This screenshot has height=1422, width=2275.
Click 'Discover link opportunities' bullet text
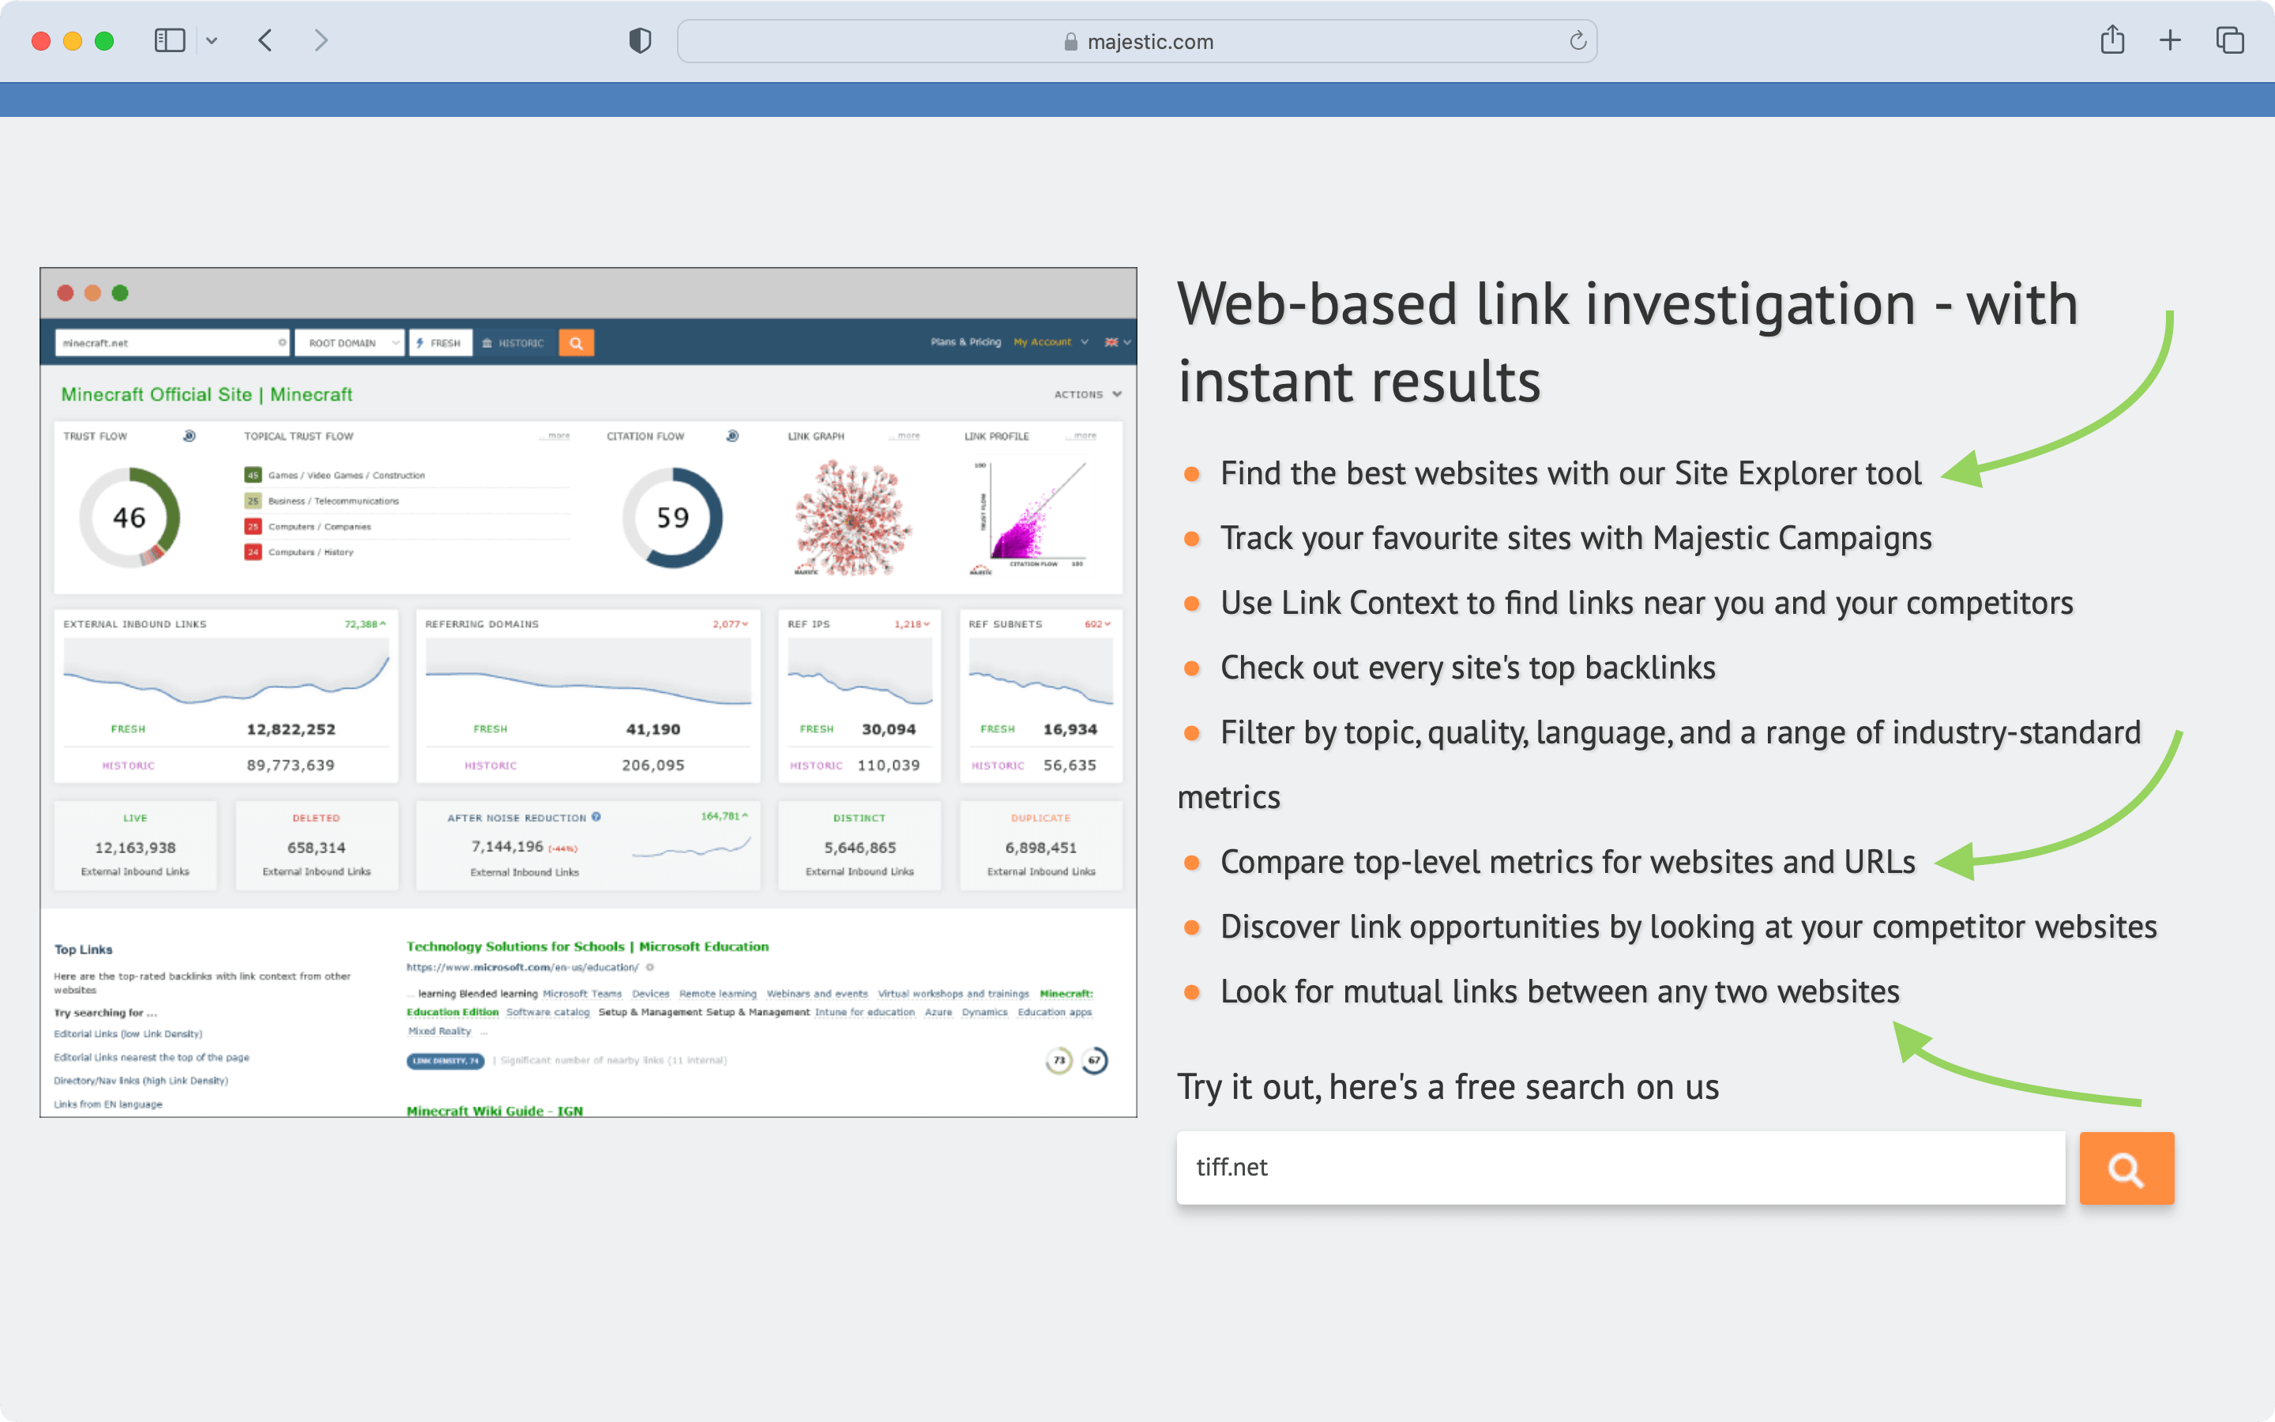point(1688,927)
